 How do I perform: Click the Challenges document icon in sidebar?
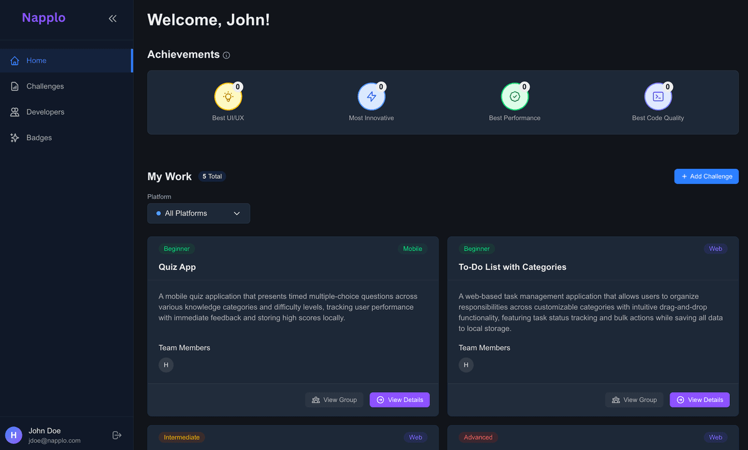14,86
